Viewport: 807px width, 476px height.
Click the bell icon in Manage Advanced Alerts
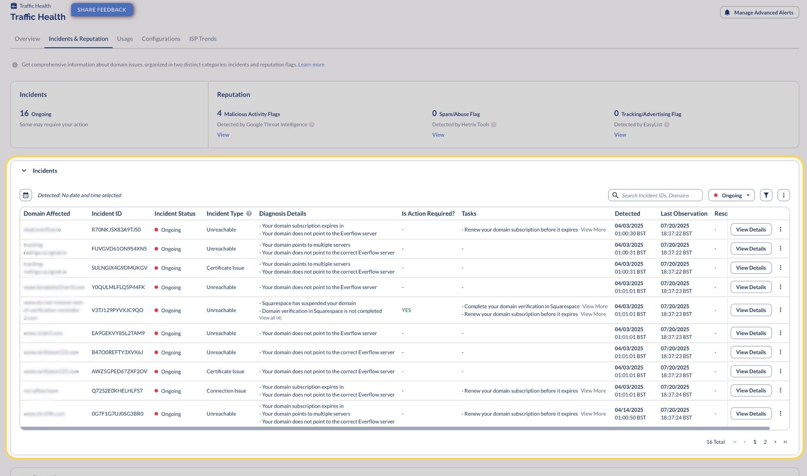[x=727, y=12]
